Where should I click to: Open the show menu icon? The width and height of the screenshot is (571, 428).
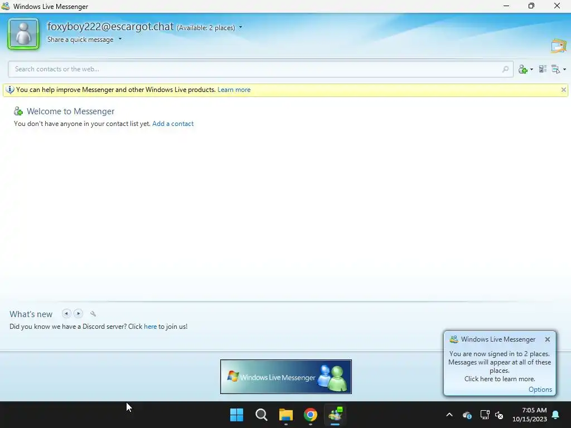(555, 69)
